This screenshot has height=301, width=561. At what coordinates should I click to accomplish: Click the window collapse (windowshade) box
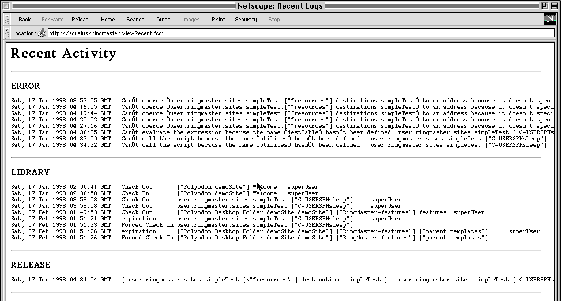click(554, 6)
